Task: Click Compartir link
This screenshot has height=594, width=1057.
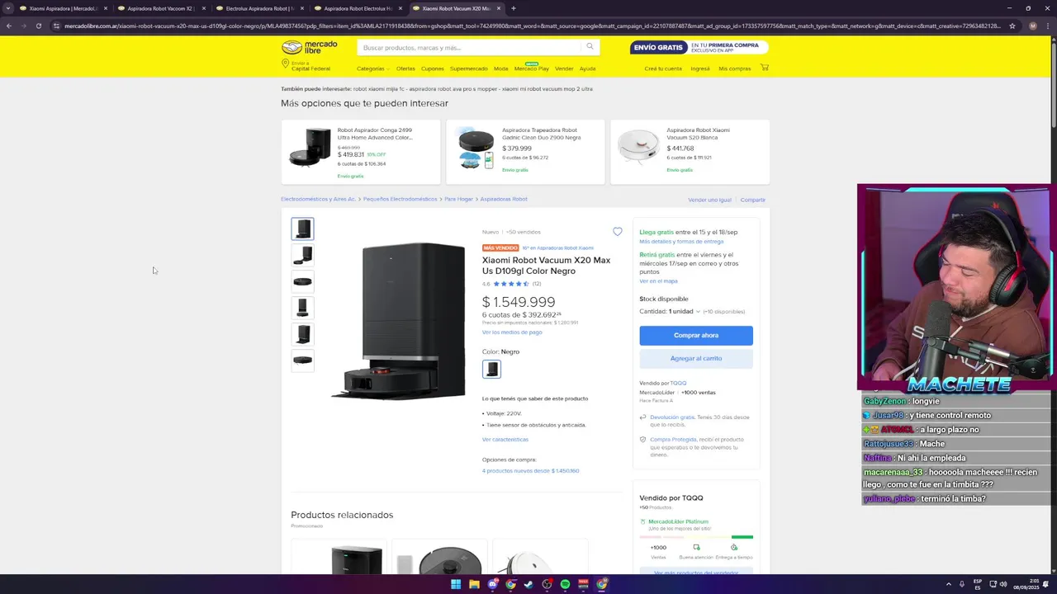Action: 753,200
